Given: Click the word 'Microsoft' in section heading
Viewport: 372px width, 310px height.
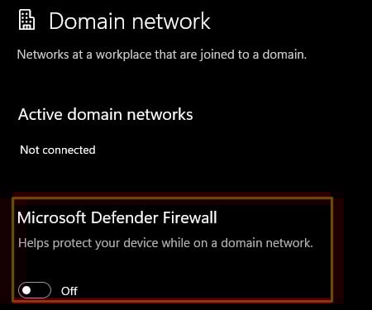Looking at the screenshot, I should 52,217.
